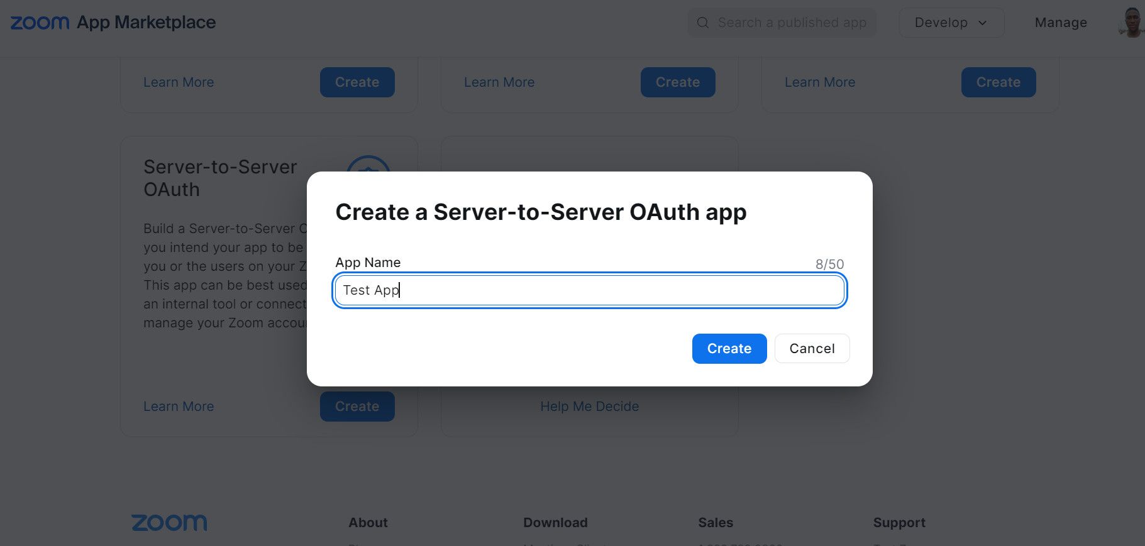
Task: Click Create in the rightmost top card
Action: point(998,82)
